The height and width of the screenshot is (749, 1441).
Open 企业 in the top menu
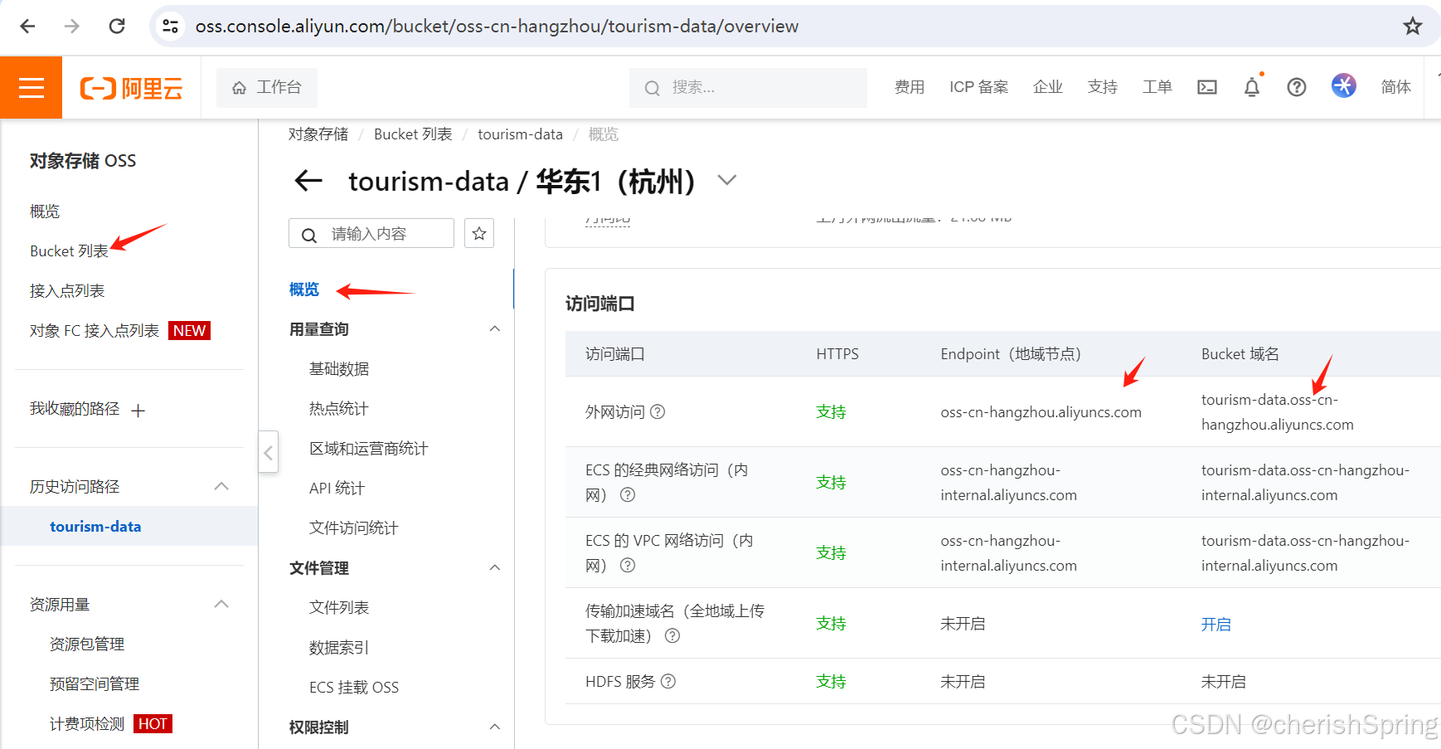pos(1048,87)
